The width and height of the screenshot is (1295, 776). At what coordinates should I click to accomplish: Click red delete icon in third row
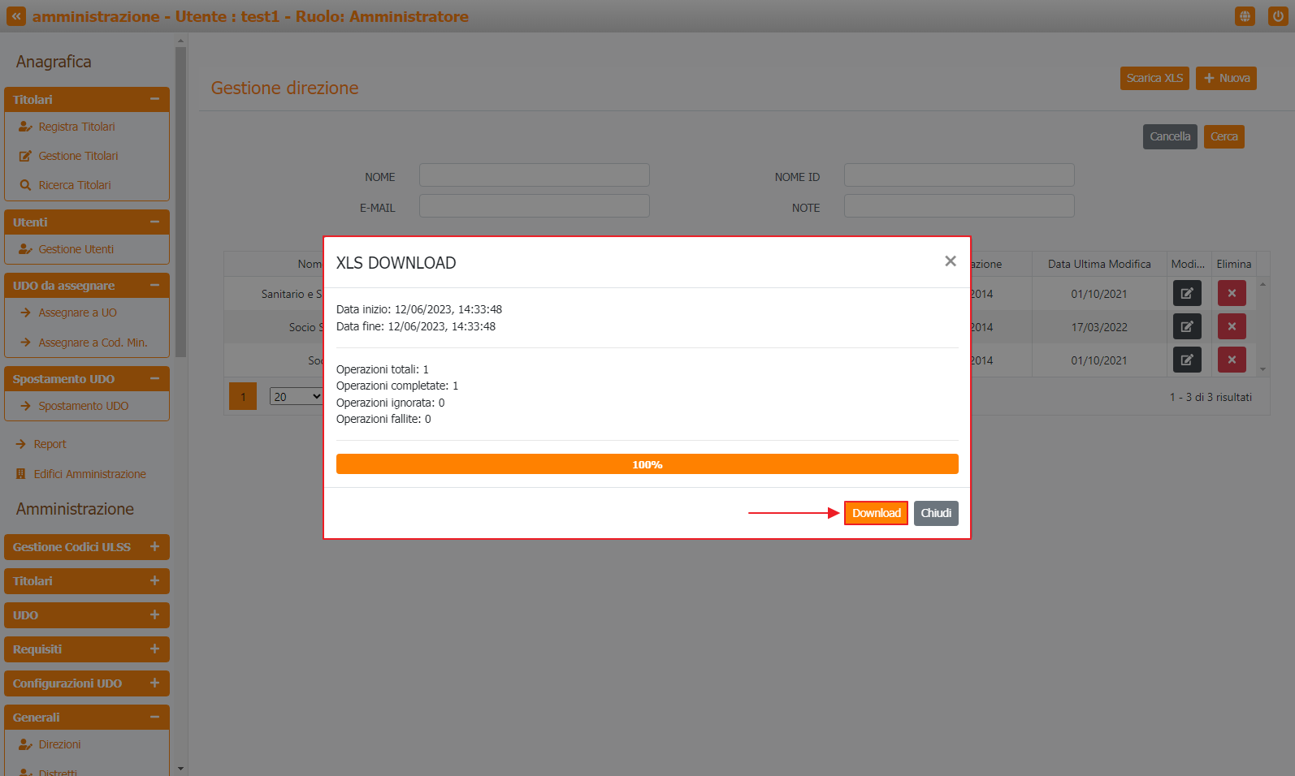[1231, 360]
